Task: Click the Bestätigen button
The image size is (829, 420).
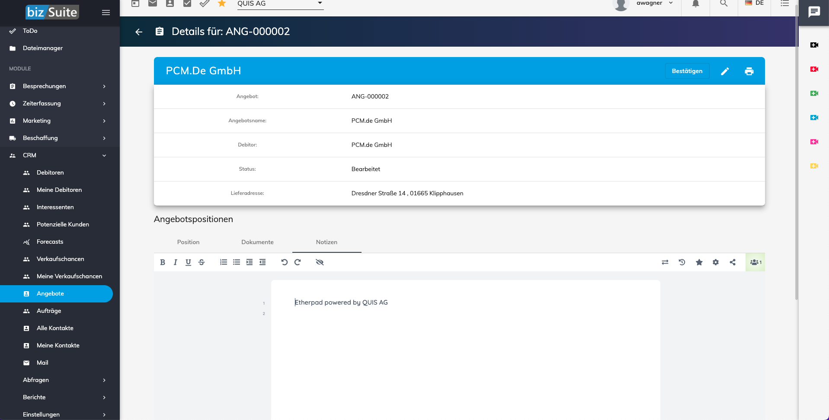Action: coord(687,71)
